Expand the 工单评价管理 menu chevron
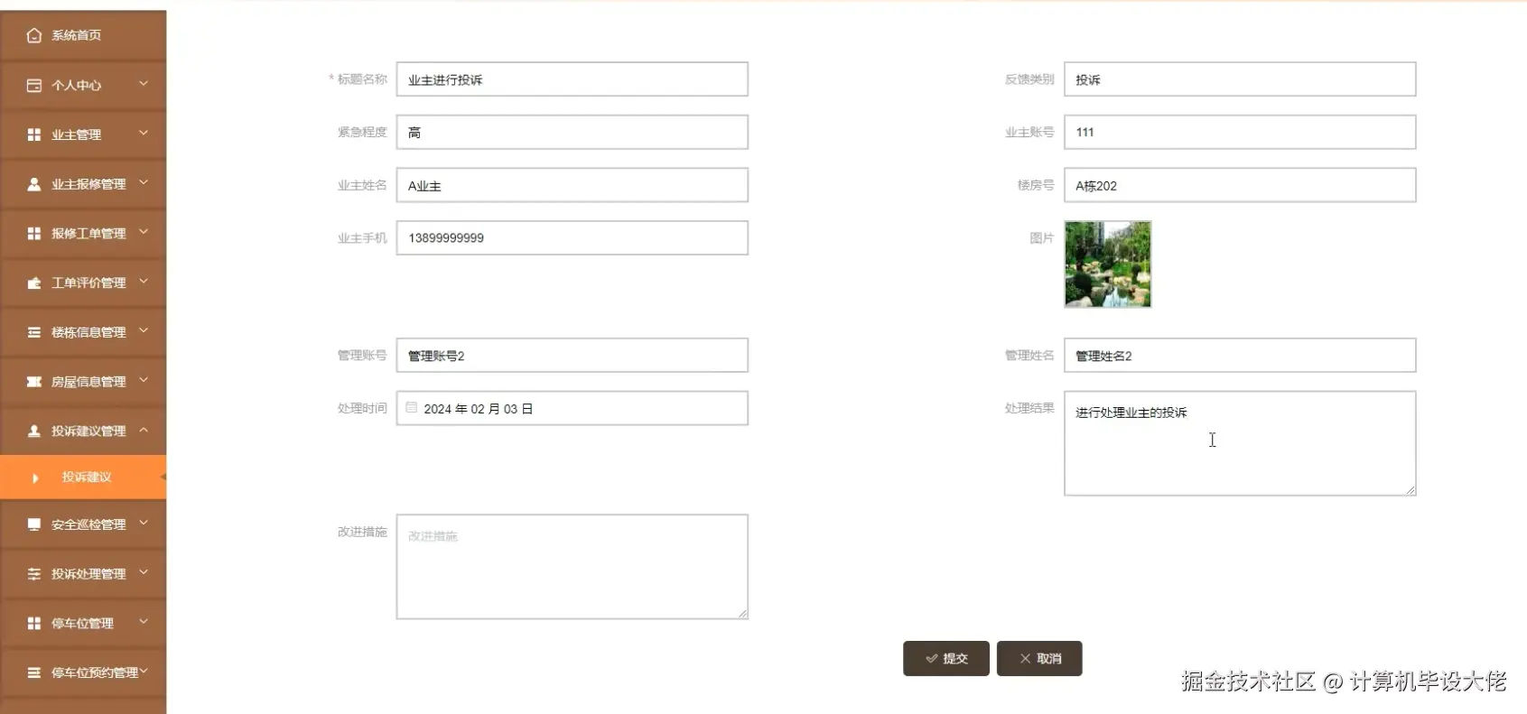Image resolution: width=1527 pixels, height=714 pixels. point(144,282)
